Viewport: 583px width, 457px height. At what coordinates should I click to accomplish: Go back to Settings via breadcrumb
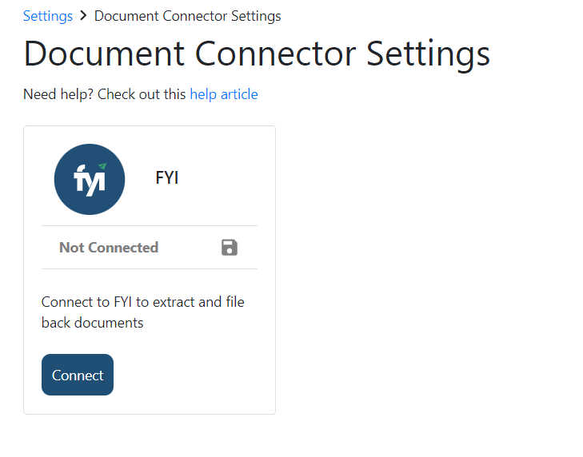[48, 16]
